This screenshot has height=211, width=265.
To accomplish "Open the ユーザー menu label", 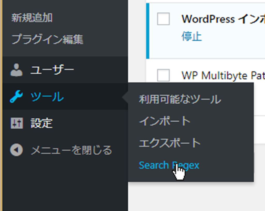I will coord(52,70).
